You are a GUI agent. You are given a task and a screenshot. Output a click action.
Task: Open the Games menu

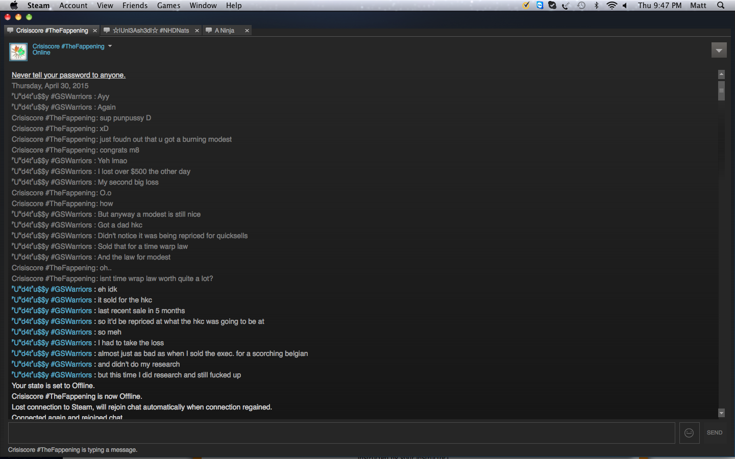tap(168, 6)
